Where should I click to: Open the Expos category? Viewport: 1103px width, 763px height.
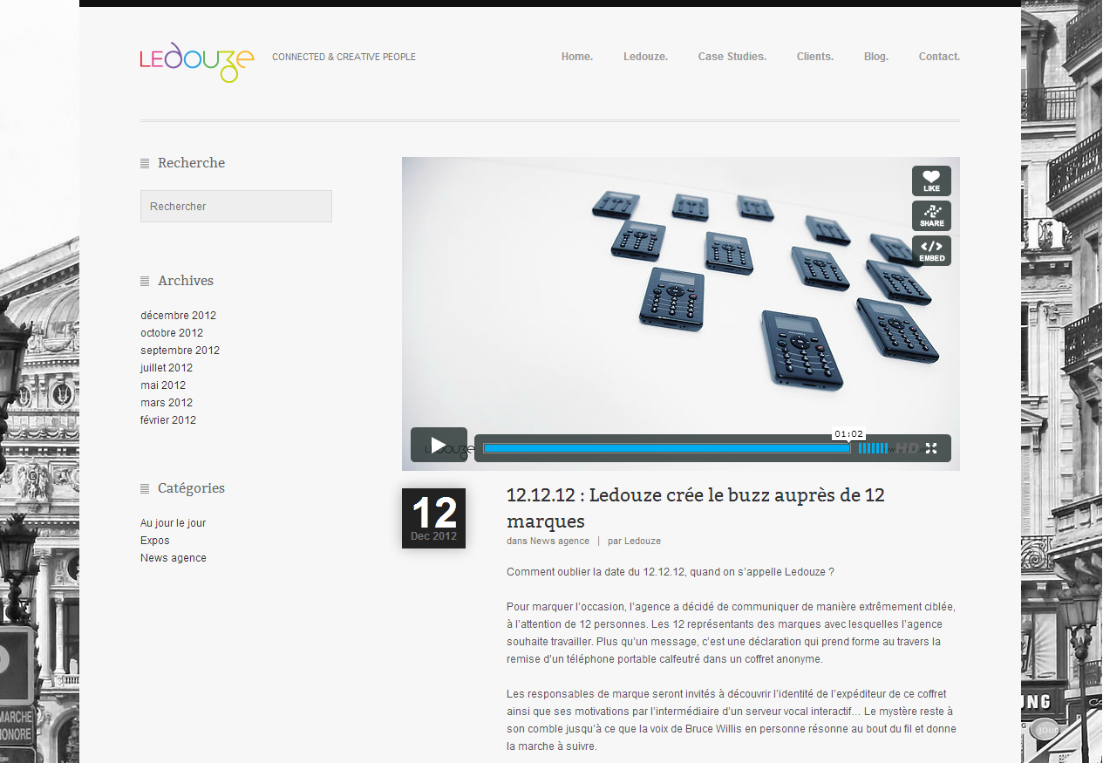[155, 541]
